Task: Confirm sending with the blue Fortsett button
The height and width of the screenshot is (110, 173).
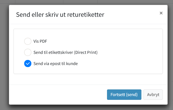Action: coord(124,95)
